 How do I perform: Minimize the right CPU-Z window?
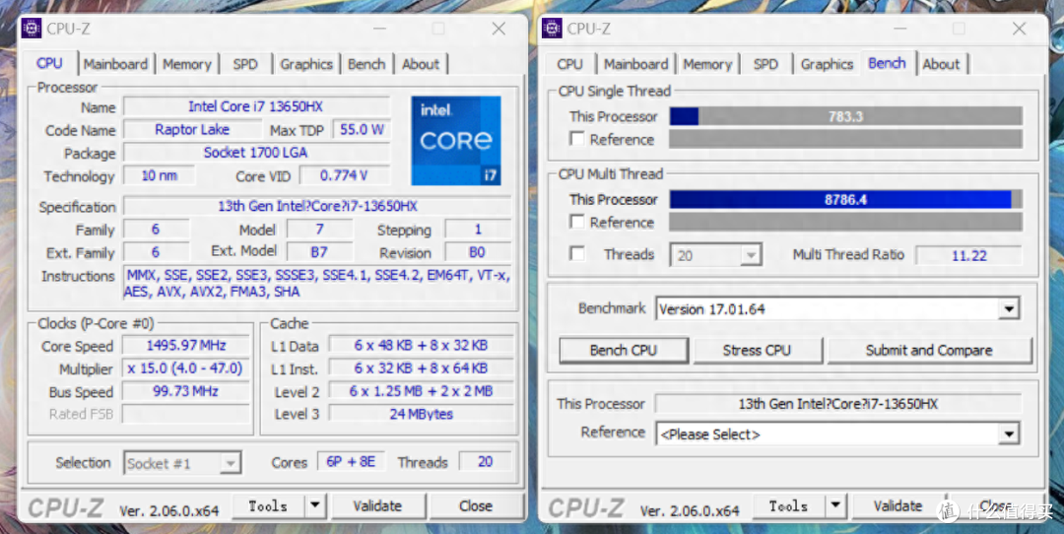pos(899,29)
